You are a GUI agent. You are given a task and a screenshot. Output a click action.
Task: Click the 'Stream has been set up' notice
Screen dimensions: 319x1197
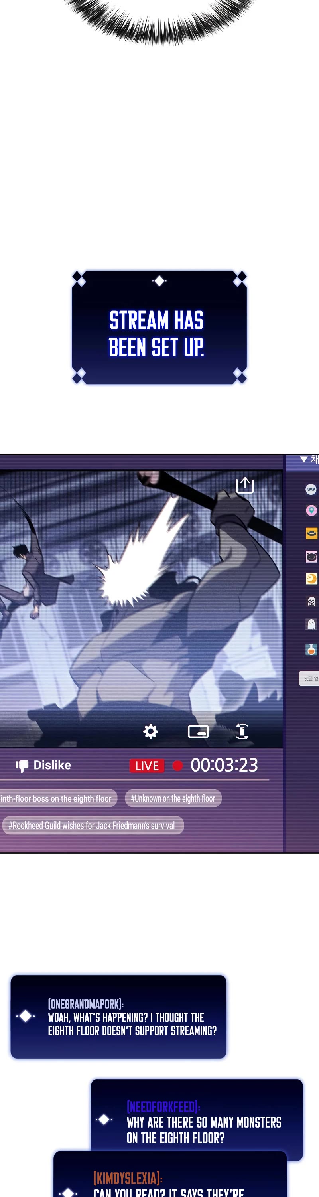click(159, 327)
